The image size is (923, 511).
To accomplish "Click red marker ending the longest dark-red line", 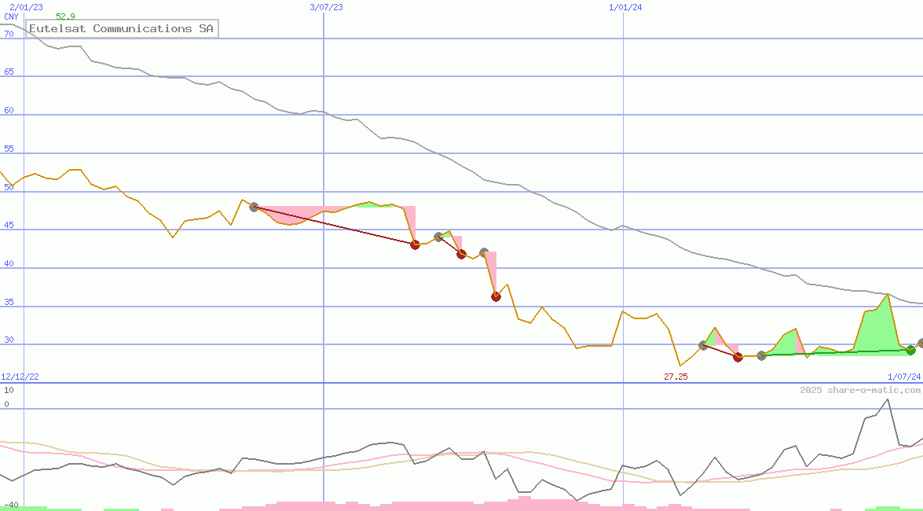I will pyautogui.click(x=415, y=244).
